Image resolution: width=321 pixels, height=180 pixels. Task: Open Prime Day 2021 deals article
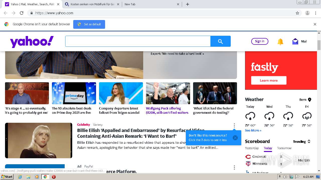click(x=71, y=110)
